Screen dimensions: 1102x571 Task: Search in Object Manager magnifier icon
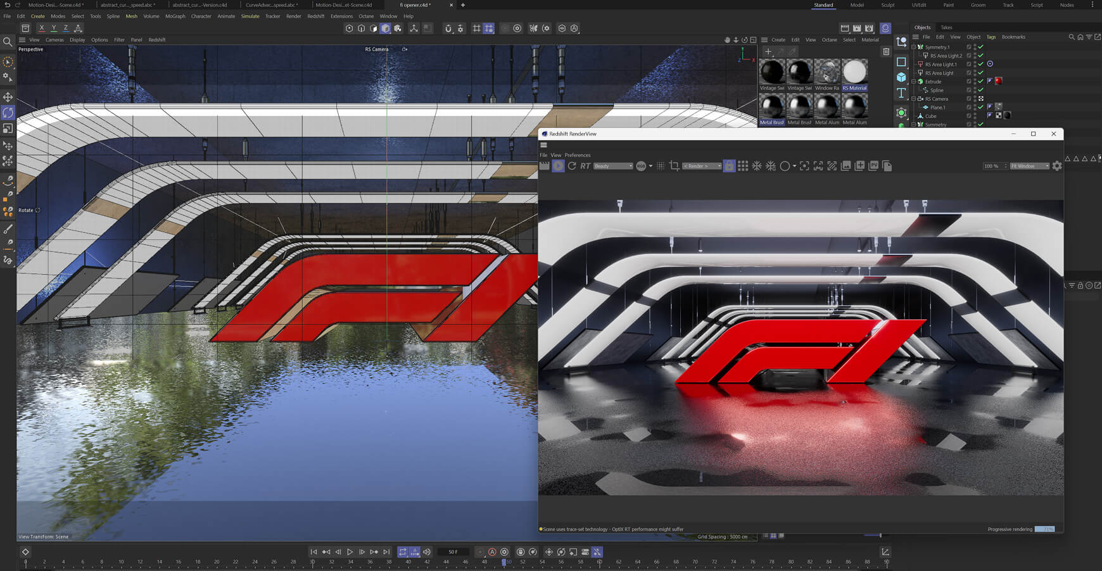click(x=1072, y=37)
